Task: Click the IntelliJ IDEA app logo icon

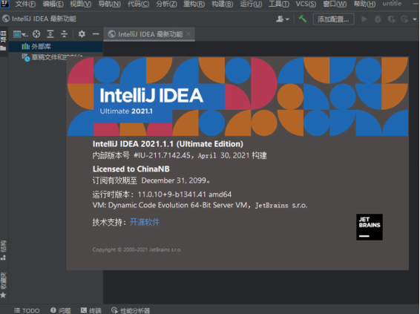Action: (4, 4)
